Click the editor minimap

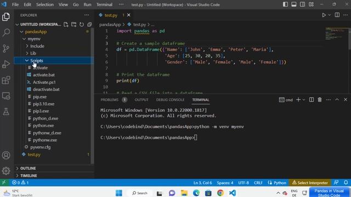pyautogui.click(x=336, y=33)
